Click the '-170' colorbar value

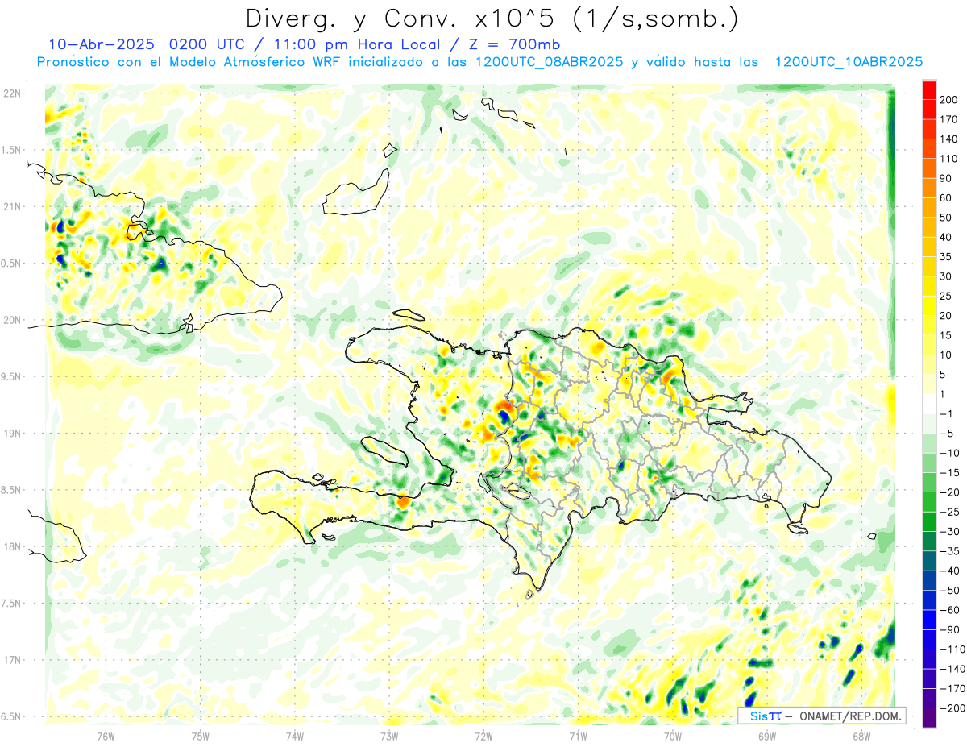(954, 689)
